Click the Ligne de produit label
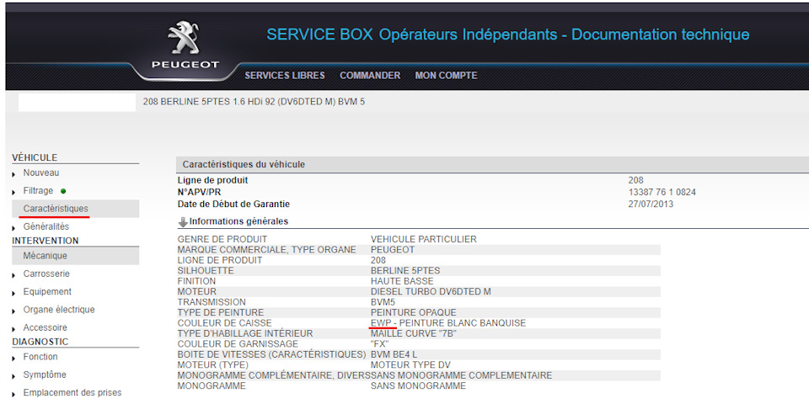 coord(212,180)
